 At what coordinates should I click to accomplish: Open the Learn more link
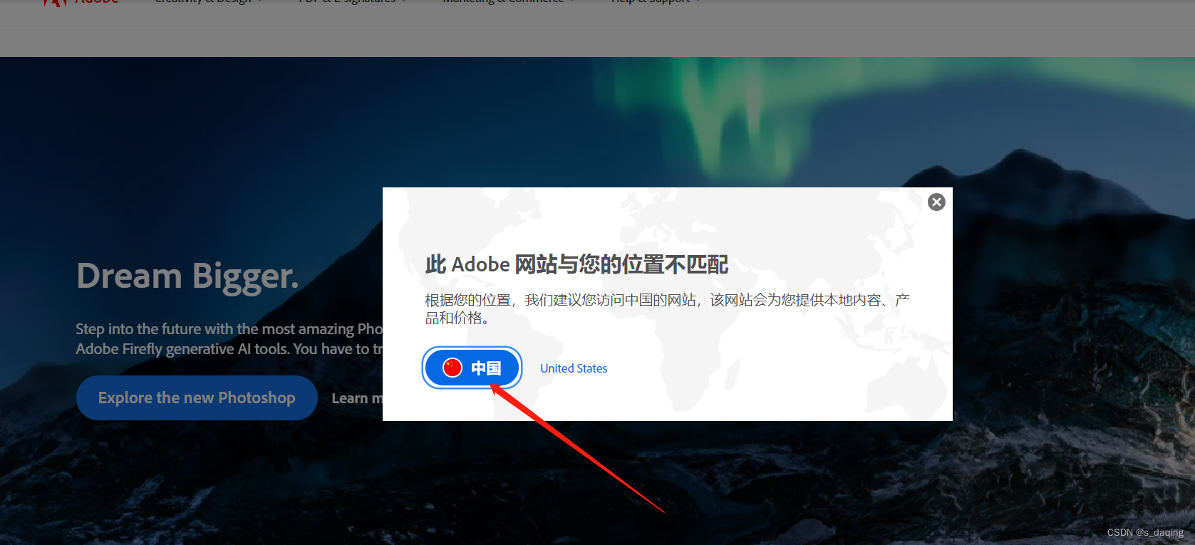click(357, 398)
